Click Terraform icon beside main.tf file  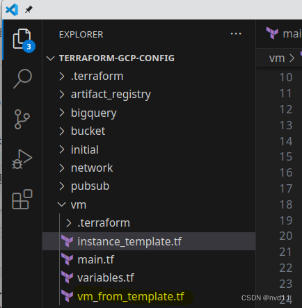click(67, 259)
